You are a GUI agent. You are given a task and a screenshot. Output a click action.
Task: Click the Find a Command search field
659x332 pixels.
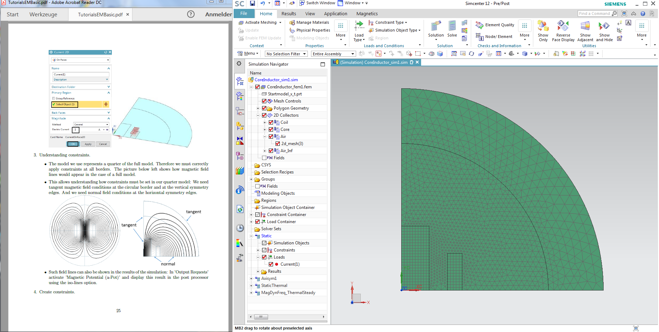(594, 13)
